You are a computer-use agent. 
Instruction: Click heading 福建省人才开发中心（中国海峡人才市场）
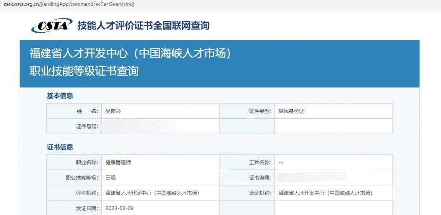pos(130,53)
